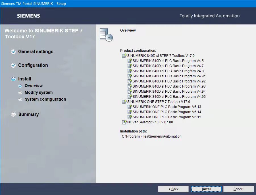
Task: Click the SINUMERIK 840D sl STEP 7 Toolbox icon
Action: coord(124,56)
